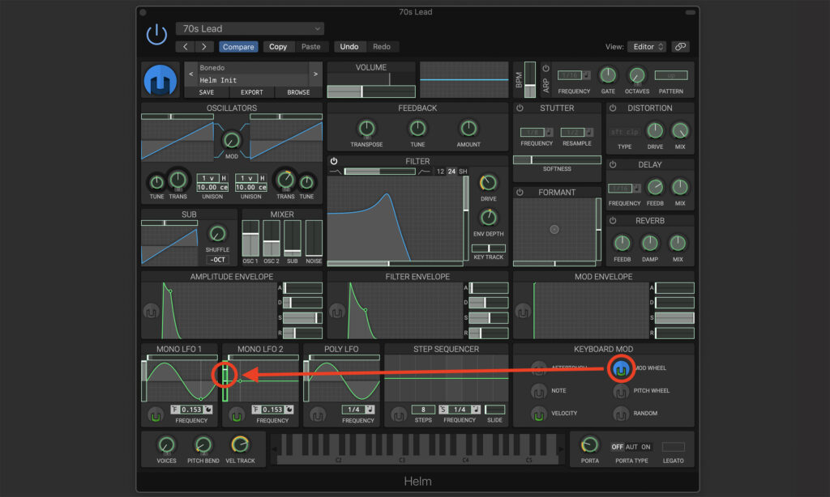Click the Undo button

(x=349, y=46)
